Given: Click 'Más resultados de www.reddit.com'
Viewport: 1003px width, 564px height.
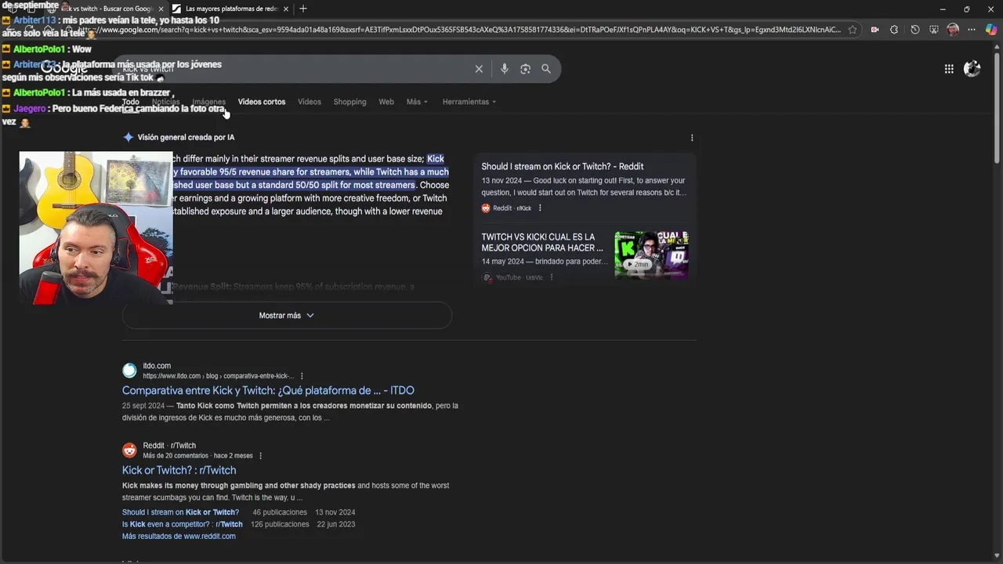Looking at the screenshot, I should pos(179,536).
